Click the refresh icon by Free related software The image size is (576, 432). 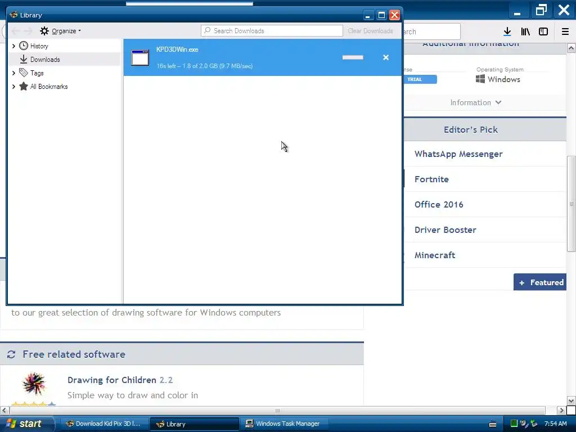[11, 354]
